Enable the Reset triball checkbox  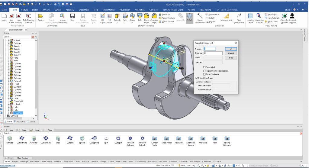205,67
